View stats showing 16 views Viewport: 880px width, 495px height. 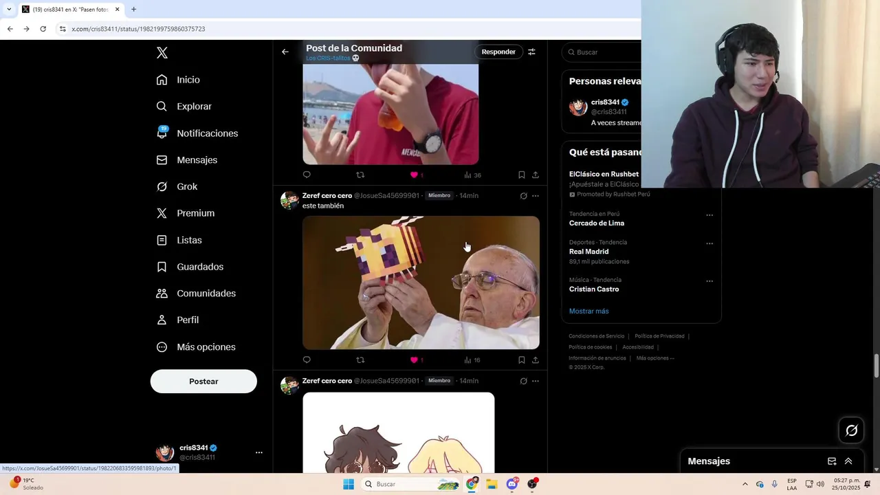(472, 360)
